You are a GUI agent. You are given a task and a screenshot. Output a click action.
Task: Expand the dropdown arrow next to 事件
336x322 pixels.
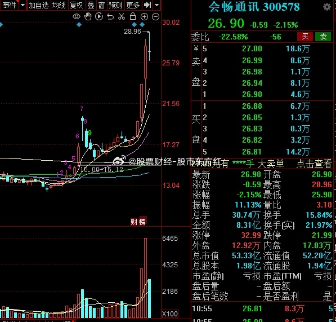[x=23, y=5]
